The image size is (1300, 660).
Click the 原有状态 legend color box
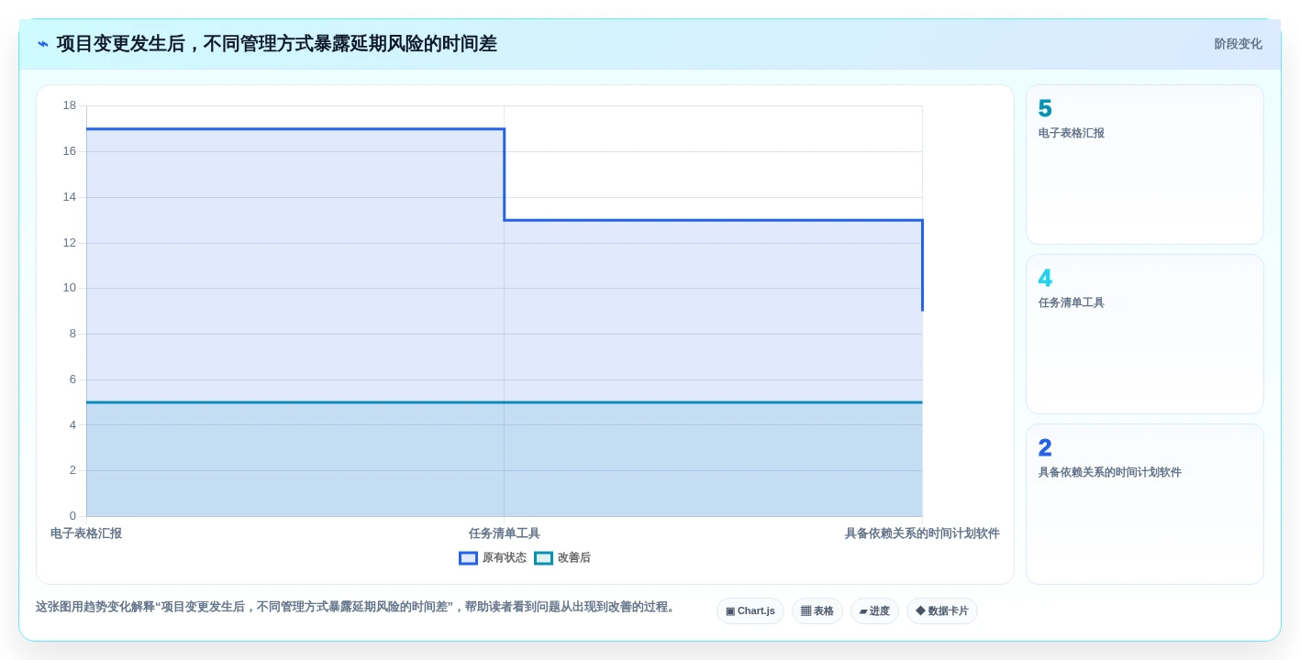[468, 557]
